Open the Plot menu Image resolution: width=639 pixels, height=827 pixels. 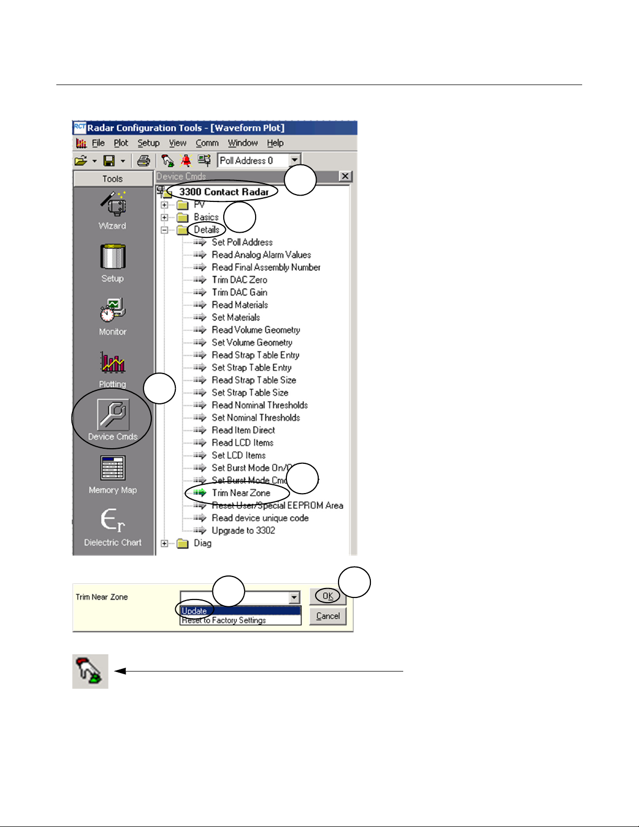point(120,143)
